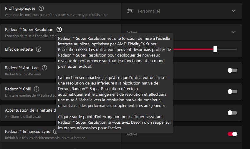Disable the Radeon Enhanced Sync switch

pyautogui.click(x=232, y=134)
